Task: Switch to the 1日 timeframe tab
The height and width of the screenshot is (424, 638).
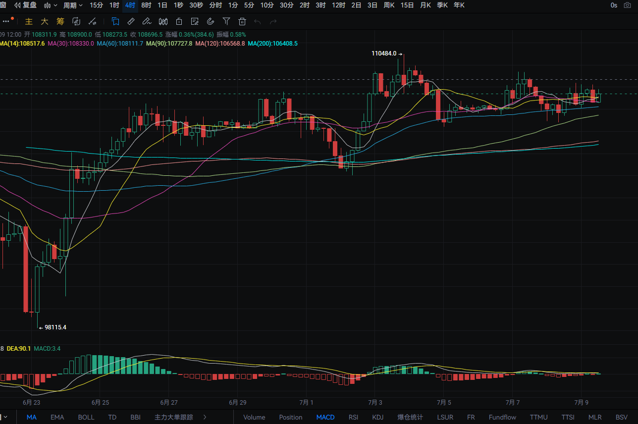Action: pyautogui.click(x=162, y=5)
